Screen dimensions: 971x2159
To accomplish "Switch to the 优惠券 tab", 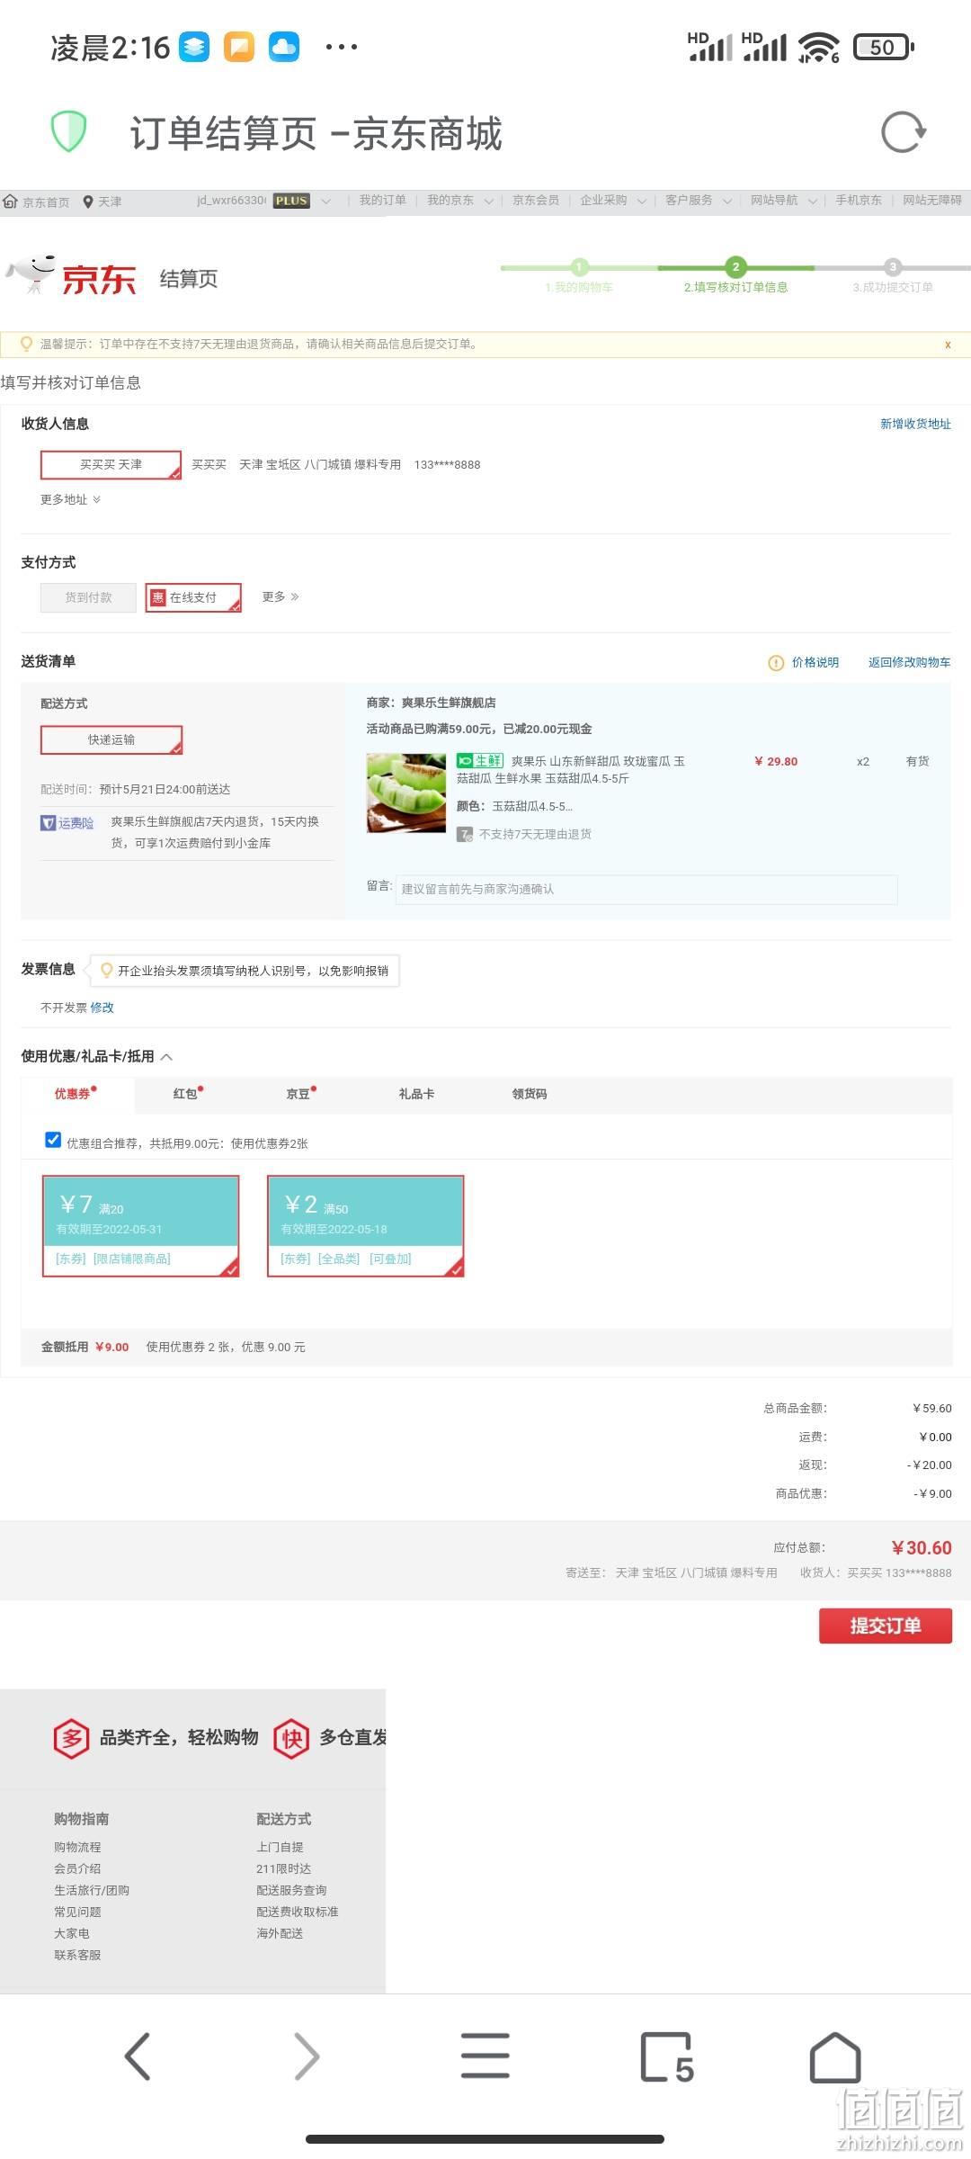I will (x=77, y=1094).
